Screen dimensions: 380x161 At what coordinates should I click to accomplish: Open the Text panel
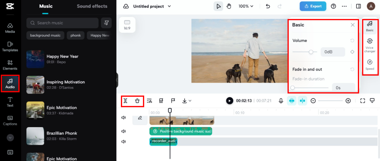tap(10, 102)
